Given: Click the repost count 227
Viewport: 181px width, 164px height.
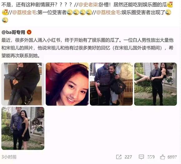Looking at the screenshot, I should [x=128, y=157].
